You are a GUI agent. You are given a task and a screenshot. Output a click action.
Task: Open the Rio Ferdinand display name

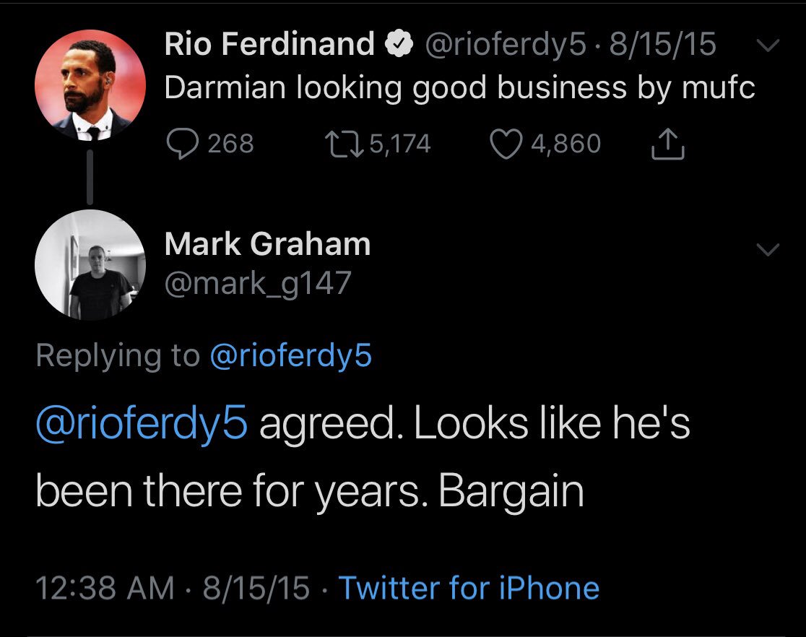(269, 45)
